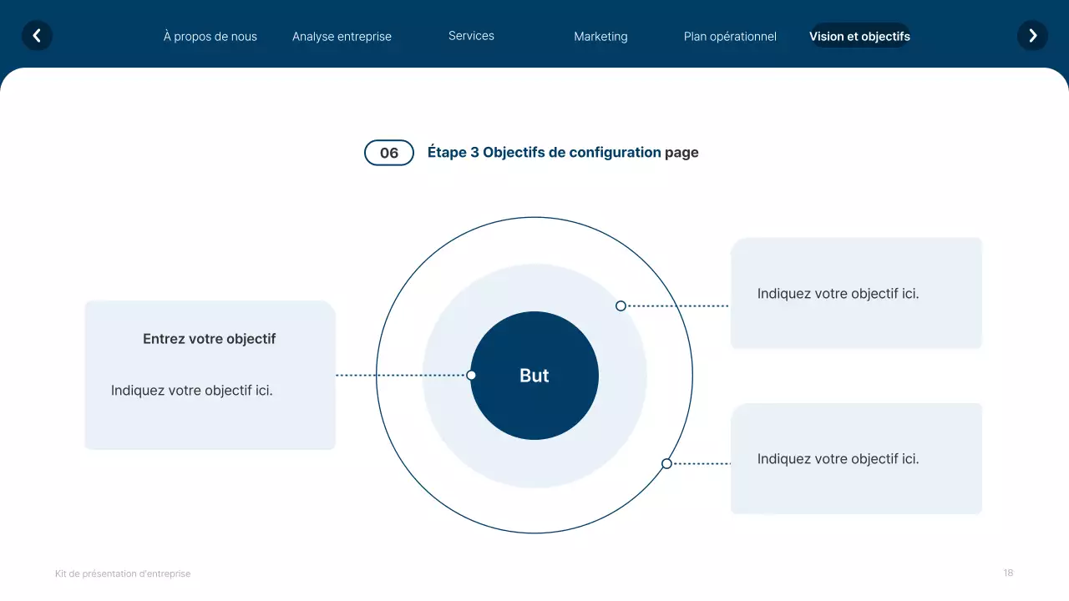Open the 'Services' section
The height and width of the screenshot is (601, 1069).
click(471, 36)
